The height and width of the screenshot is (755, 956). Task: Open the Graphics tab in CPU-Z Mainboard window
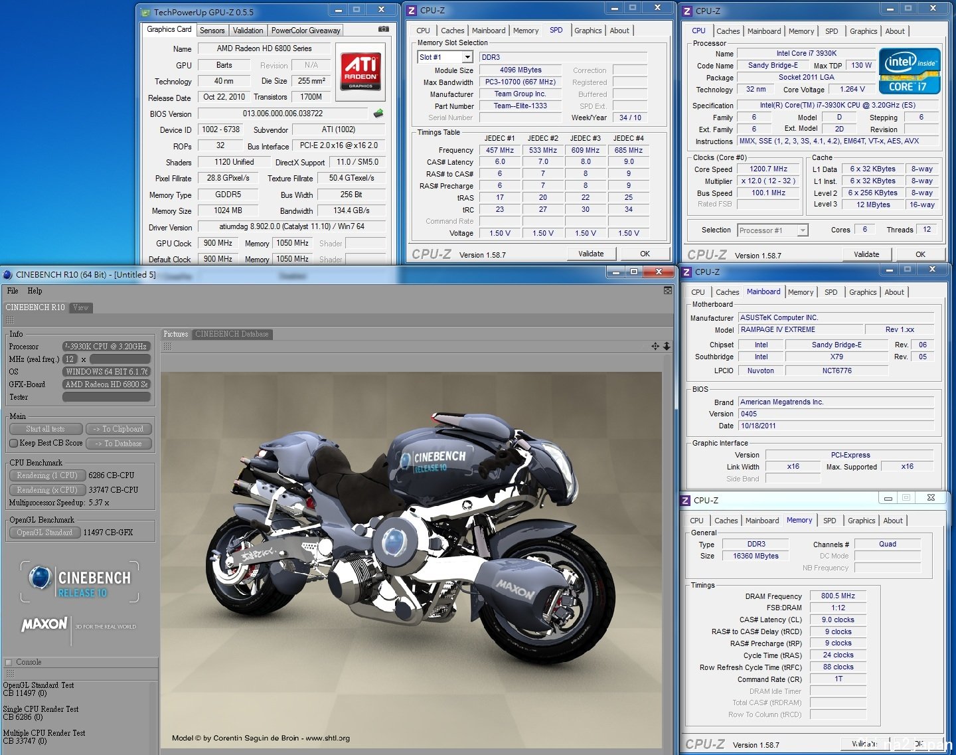[863, 292]
